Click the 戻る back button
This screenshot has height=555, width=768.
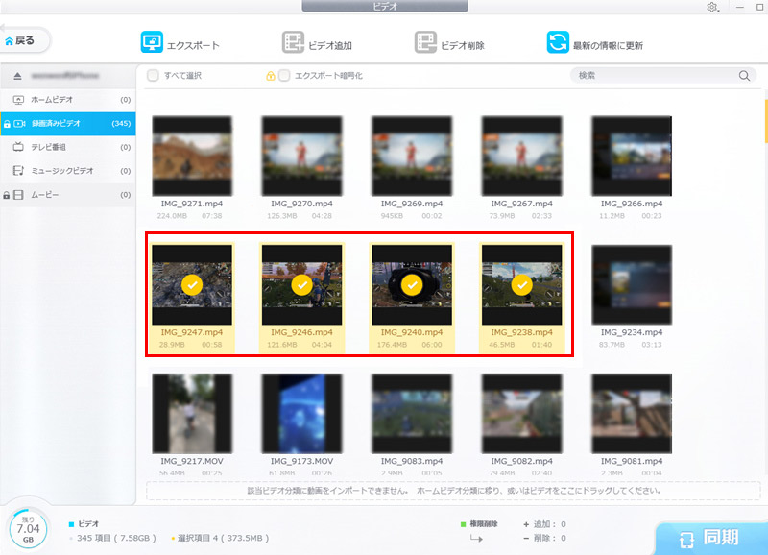click(26, 40)
